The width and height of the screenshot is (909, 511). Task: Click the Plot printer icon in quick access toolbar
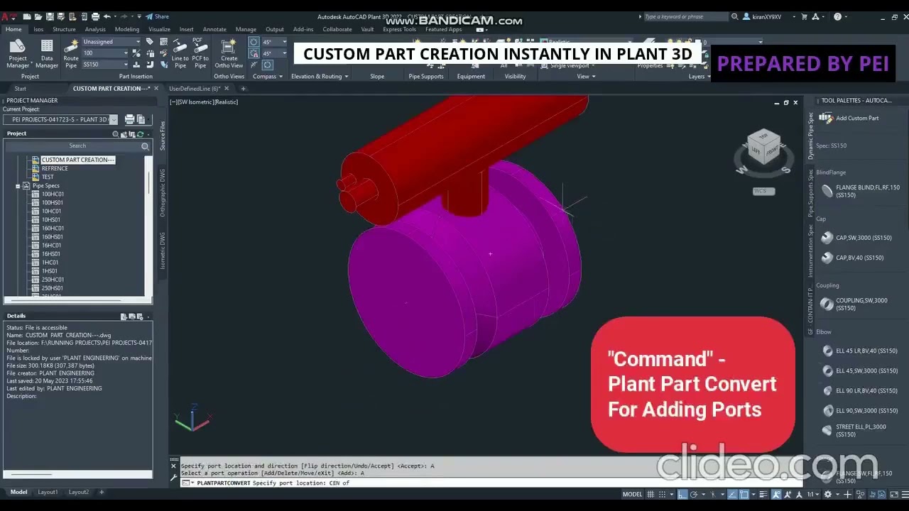tap(95, 16)
